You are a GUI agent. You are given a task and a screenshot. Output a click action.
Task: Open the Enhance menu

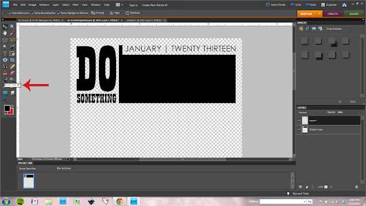[x=44, y=5]
